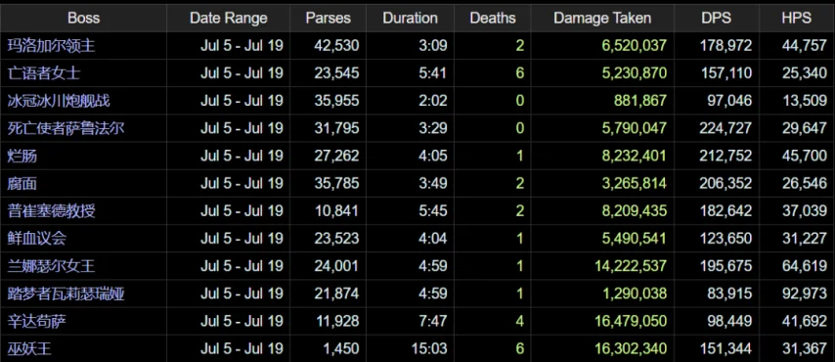Click parses value 31,795

[336, 128]
